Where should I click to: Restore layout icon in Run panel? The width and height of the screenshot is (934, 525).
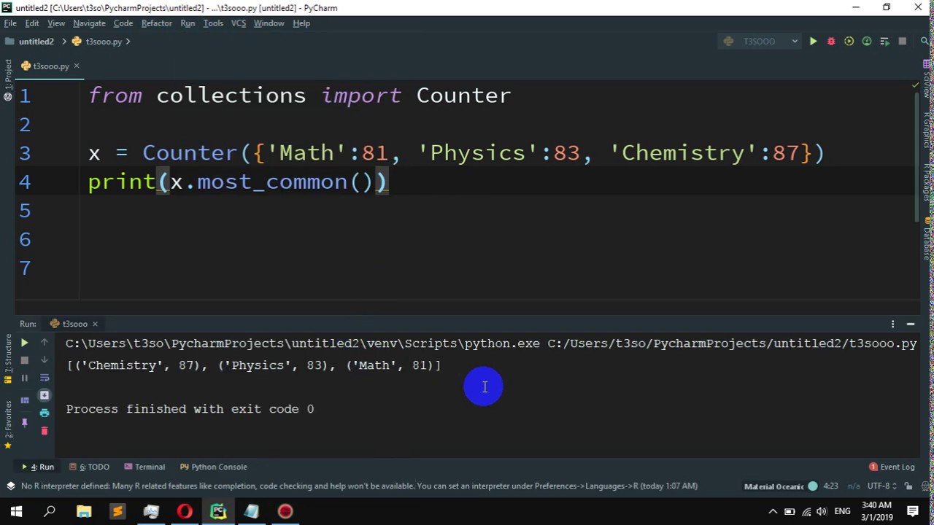pos(24,400)
